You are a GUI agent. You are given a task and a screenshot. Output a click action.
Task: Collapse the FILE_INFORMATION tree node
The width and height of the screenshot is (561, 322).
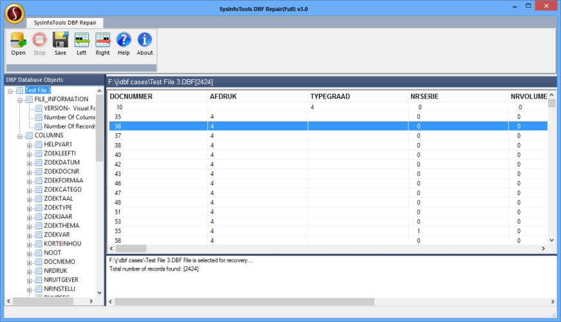[x=20, y=100]
